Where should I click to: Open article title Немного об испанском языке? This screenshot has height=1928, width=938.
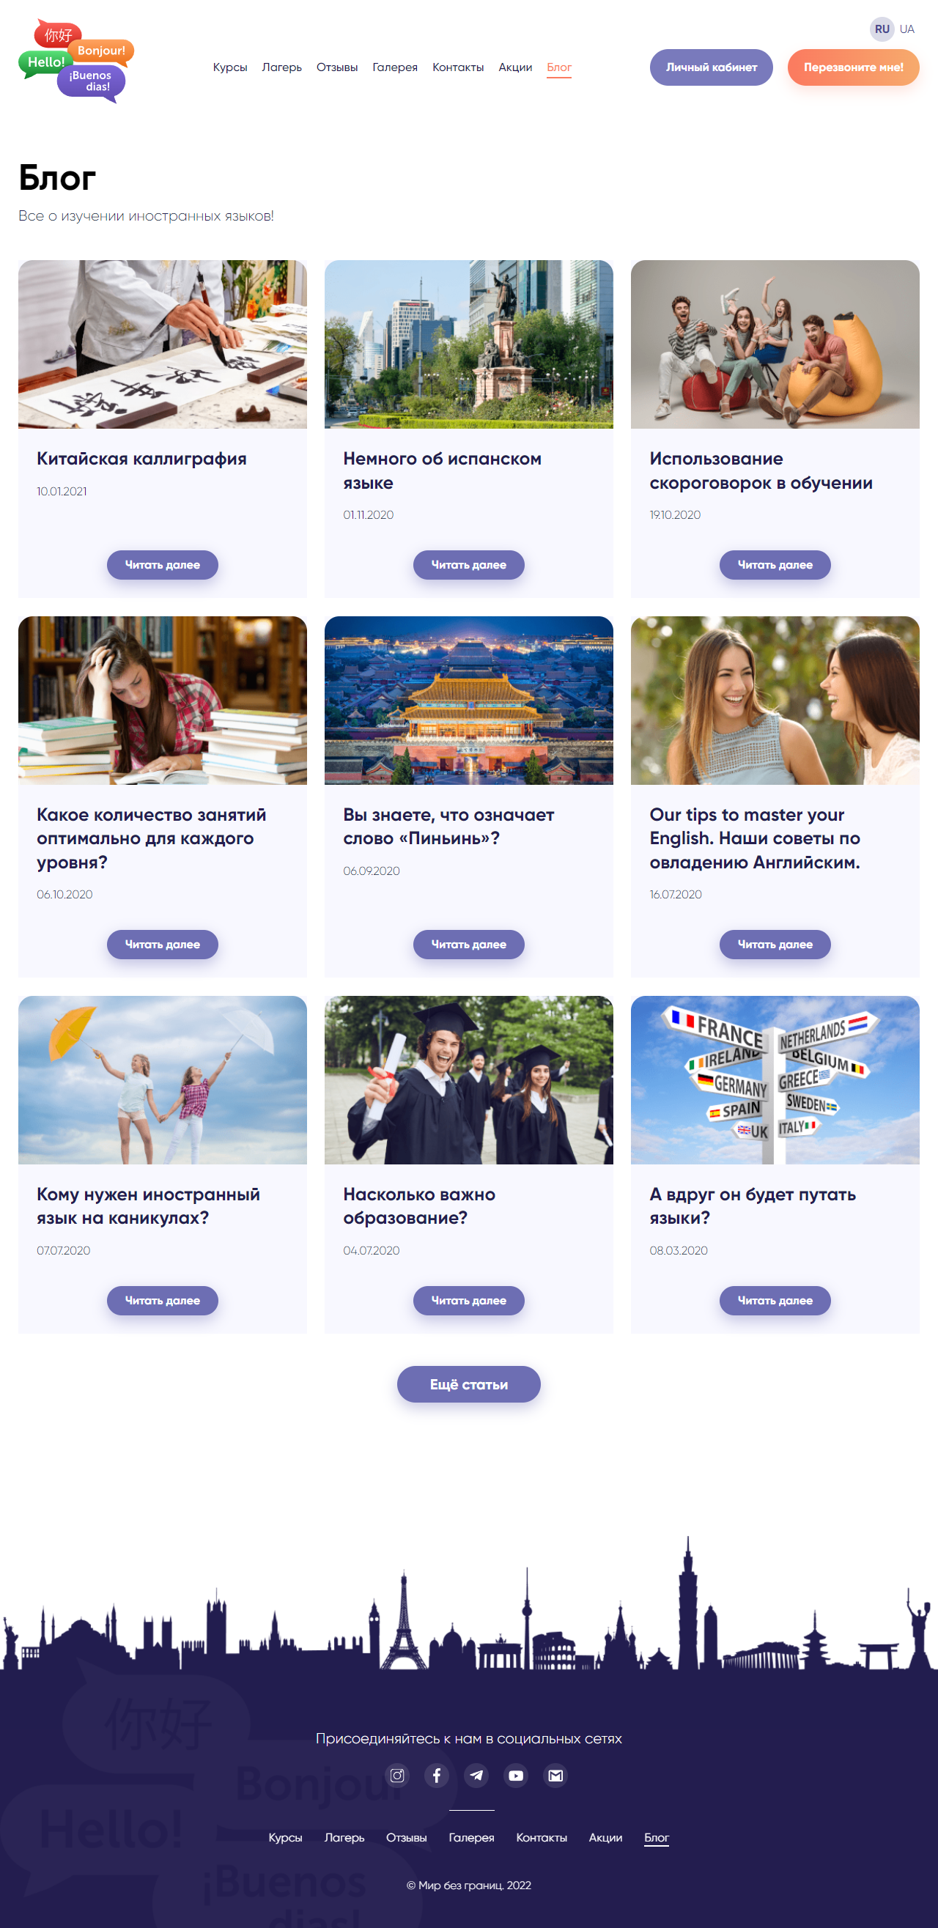pos(442,470)
